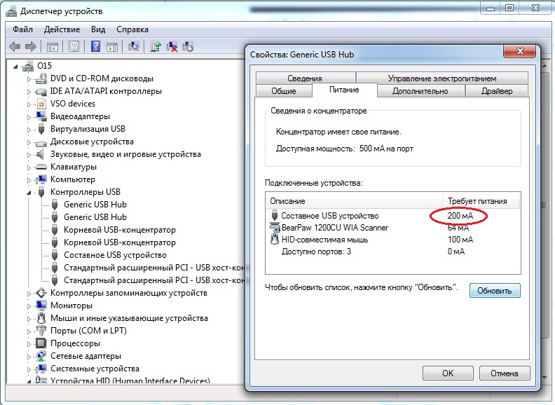This screenshot has height=405, width=555.
Task: Click the Отмена button
Action: tap(505, 373)
